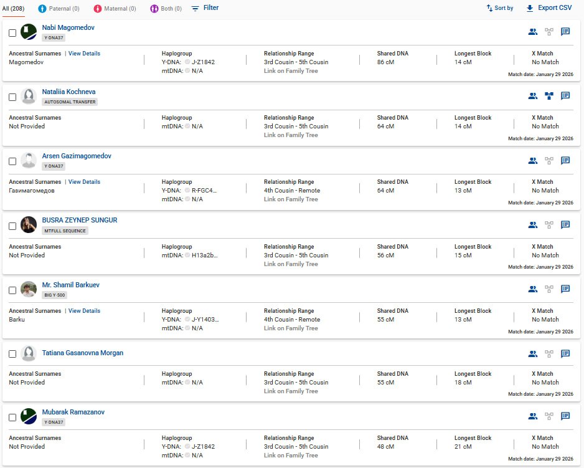Open family tree icon for Arsen Gazimagomedov
Viewport: 584px width, 468px height.
[x=549, y=161]
